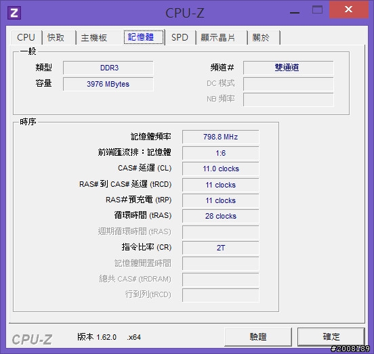374x354 pixels.
Task: Click the empty 記憶體閒置時間 field
Action: point(221,263)
